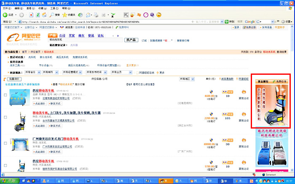295x184 pixels.
Task: Click the product search keyword field
Action: (x=85, y=40)
